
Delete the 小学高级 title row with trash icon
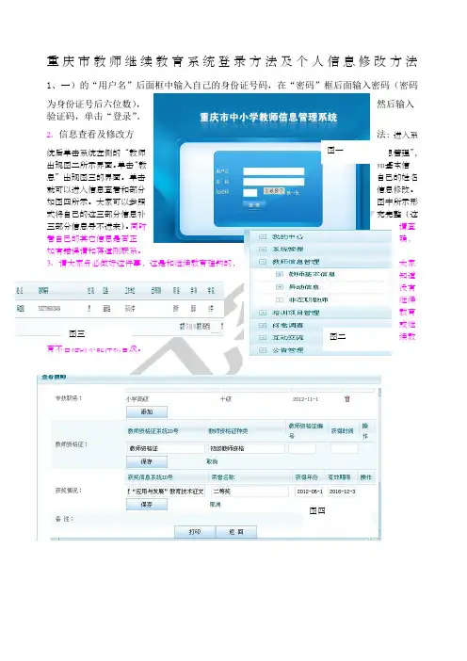pyautogui.click(x=346, y=399)
